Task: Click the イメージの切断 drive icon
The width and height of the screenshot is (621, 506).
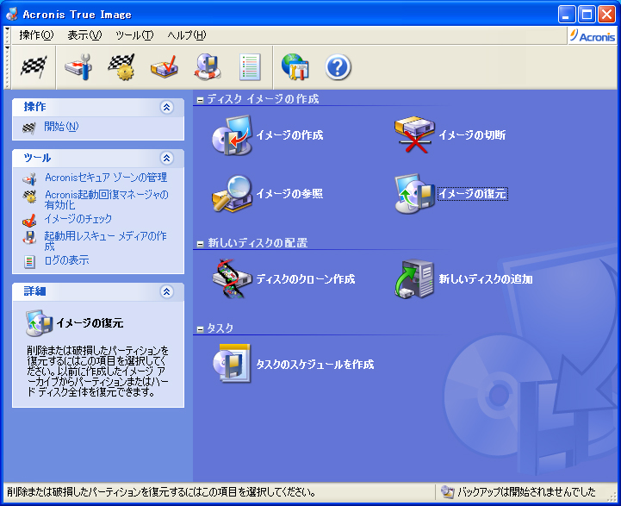Action: coord(414,134)
